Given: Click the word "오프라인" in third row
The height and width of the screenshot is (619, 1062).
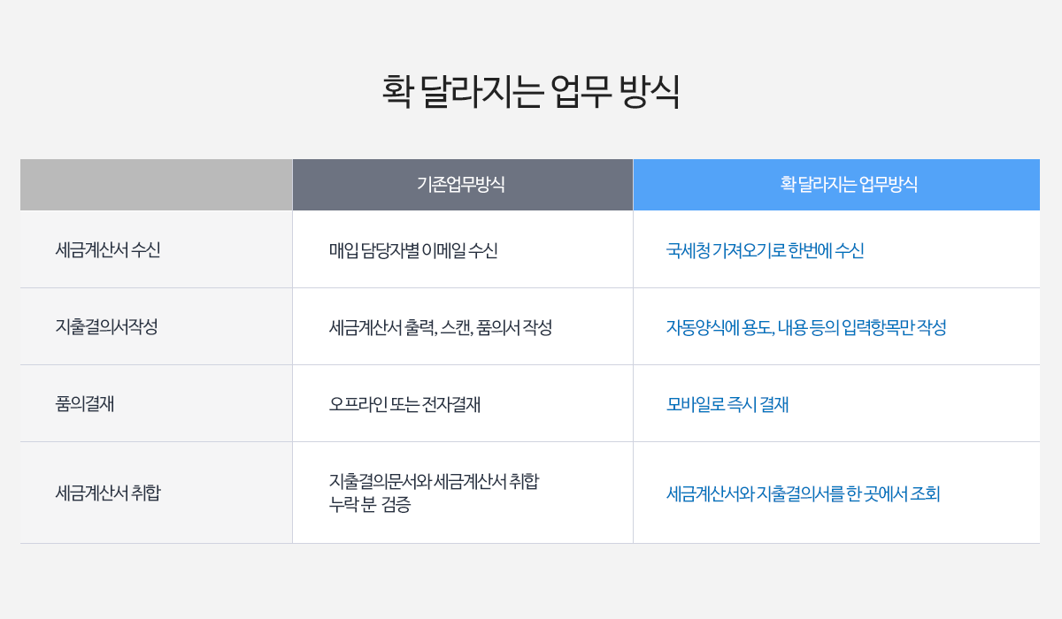Looking at the screenshot, I should tap(358, 404).
